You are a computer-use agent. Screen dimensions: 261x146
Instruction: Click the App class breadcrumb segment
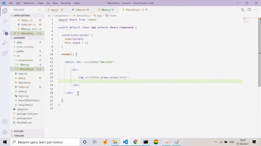pyautogui.click(x=98, y=15)
